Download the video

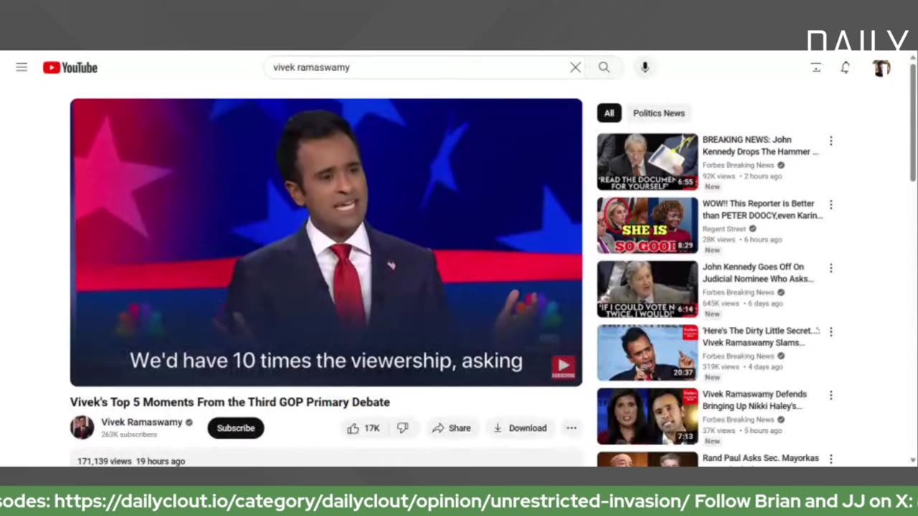pyautogui.click(x=520, y=429)
